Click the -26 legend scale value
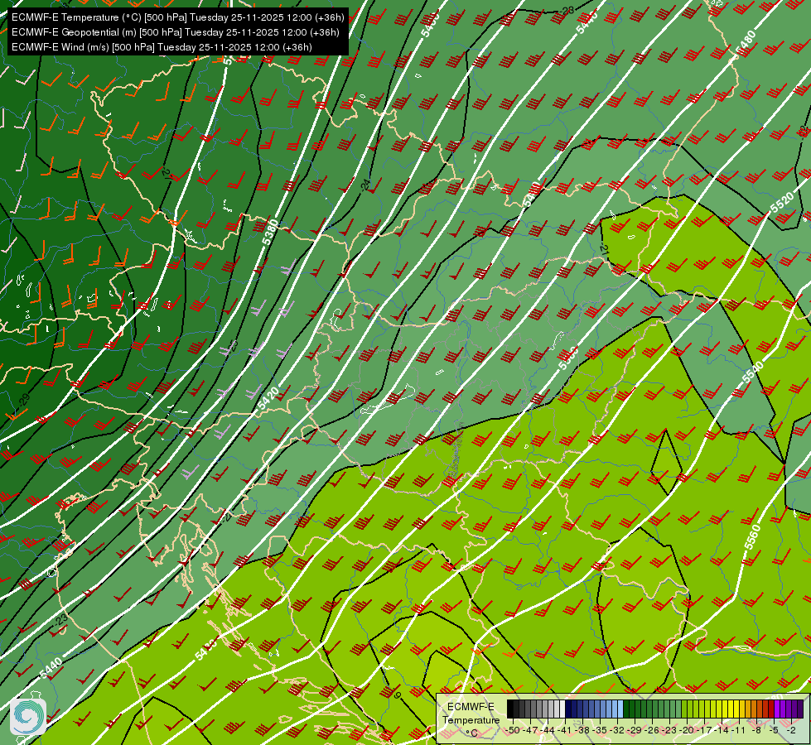 (x=652, y=730)
